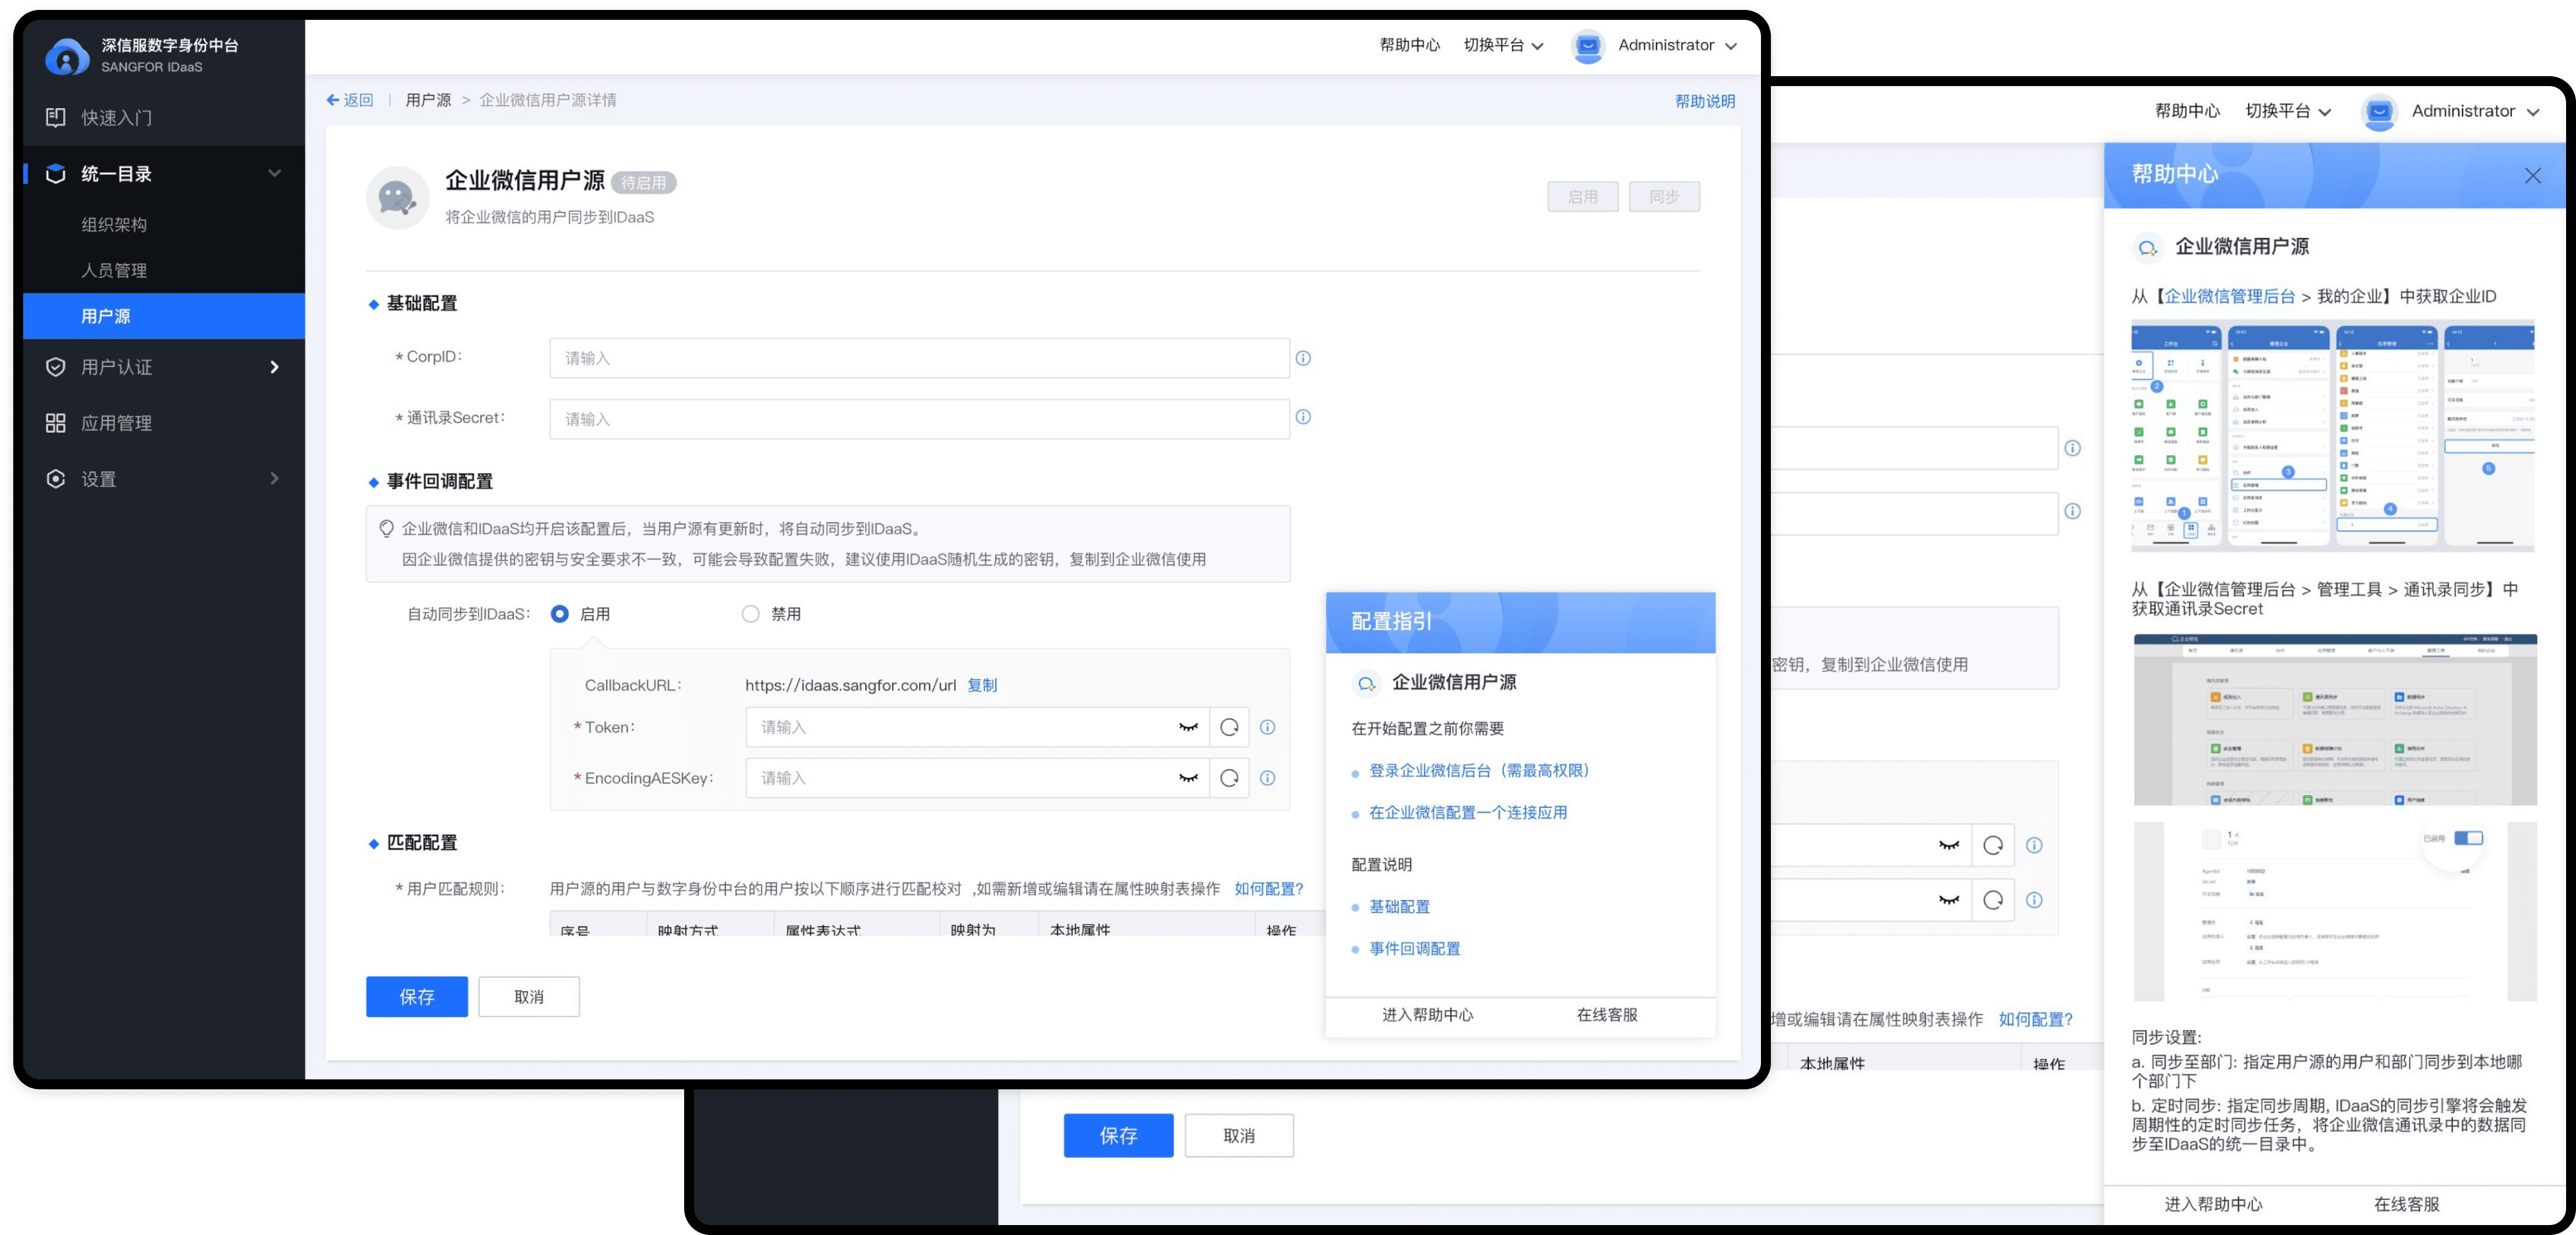Click 如何配置? link in front window

click(x=1268, y=888)
